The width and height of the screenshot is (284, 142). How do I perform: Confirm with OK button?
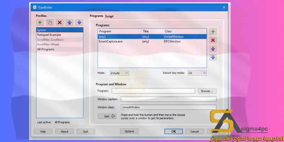click(x=174, y=131)
